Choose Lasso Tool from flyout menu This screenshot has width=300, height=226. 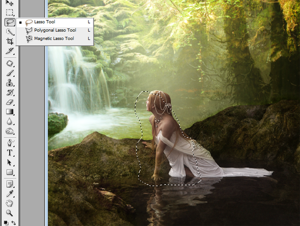(x=55, y=22)
